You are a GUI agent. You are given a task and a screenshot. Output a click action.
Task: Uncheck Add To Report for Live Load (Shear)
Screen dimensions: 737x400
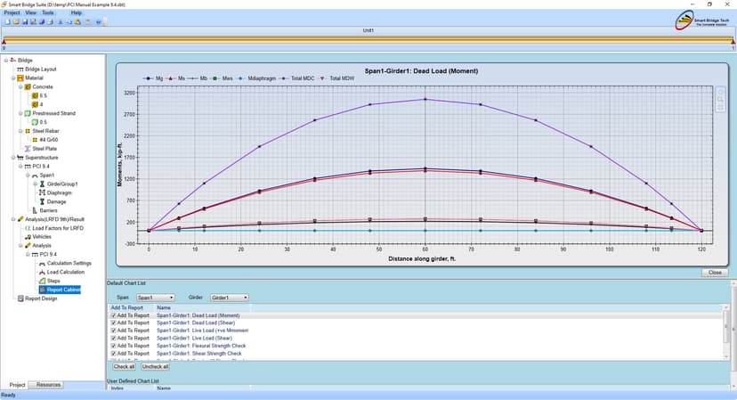tap(113, 338)
